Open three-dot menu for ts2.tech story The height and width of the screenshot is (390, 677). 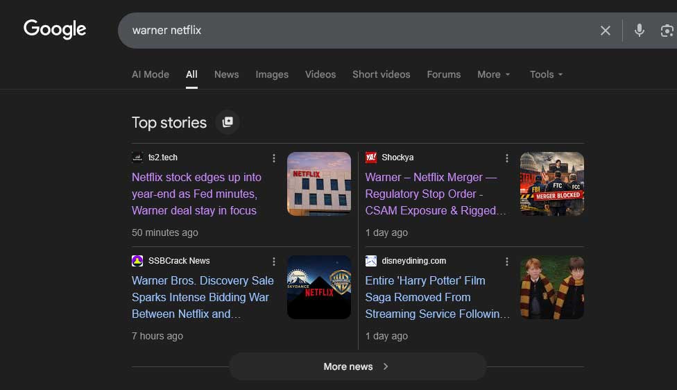pyautogui.click(x=274, y=158)
